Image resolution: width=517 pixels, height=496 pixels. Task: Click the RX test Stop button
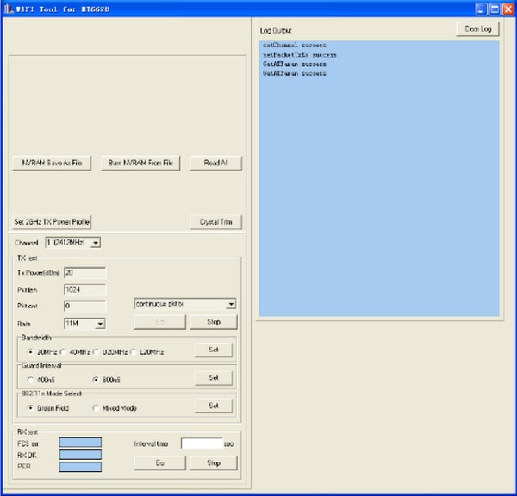214,463
